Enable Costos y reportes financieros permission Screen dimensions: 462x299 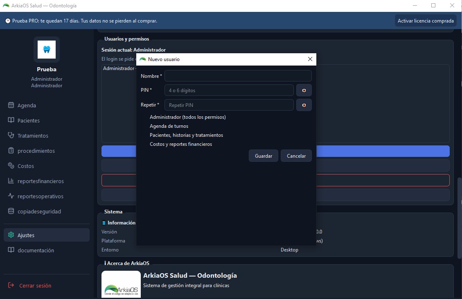coord(181,144)
